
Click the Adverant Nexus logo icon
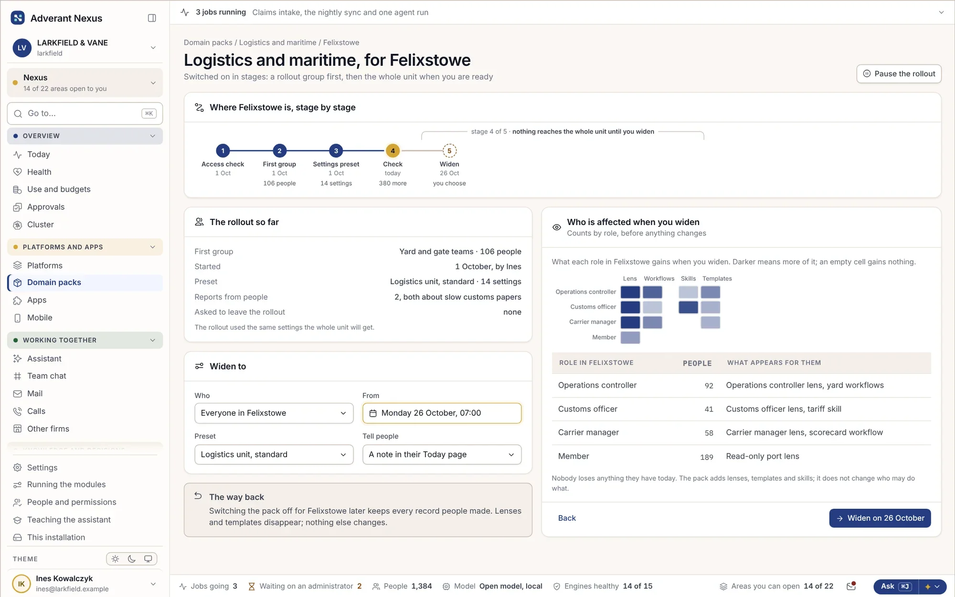[18, 18]
